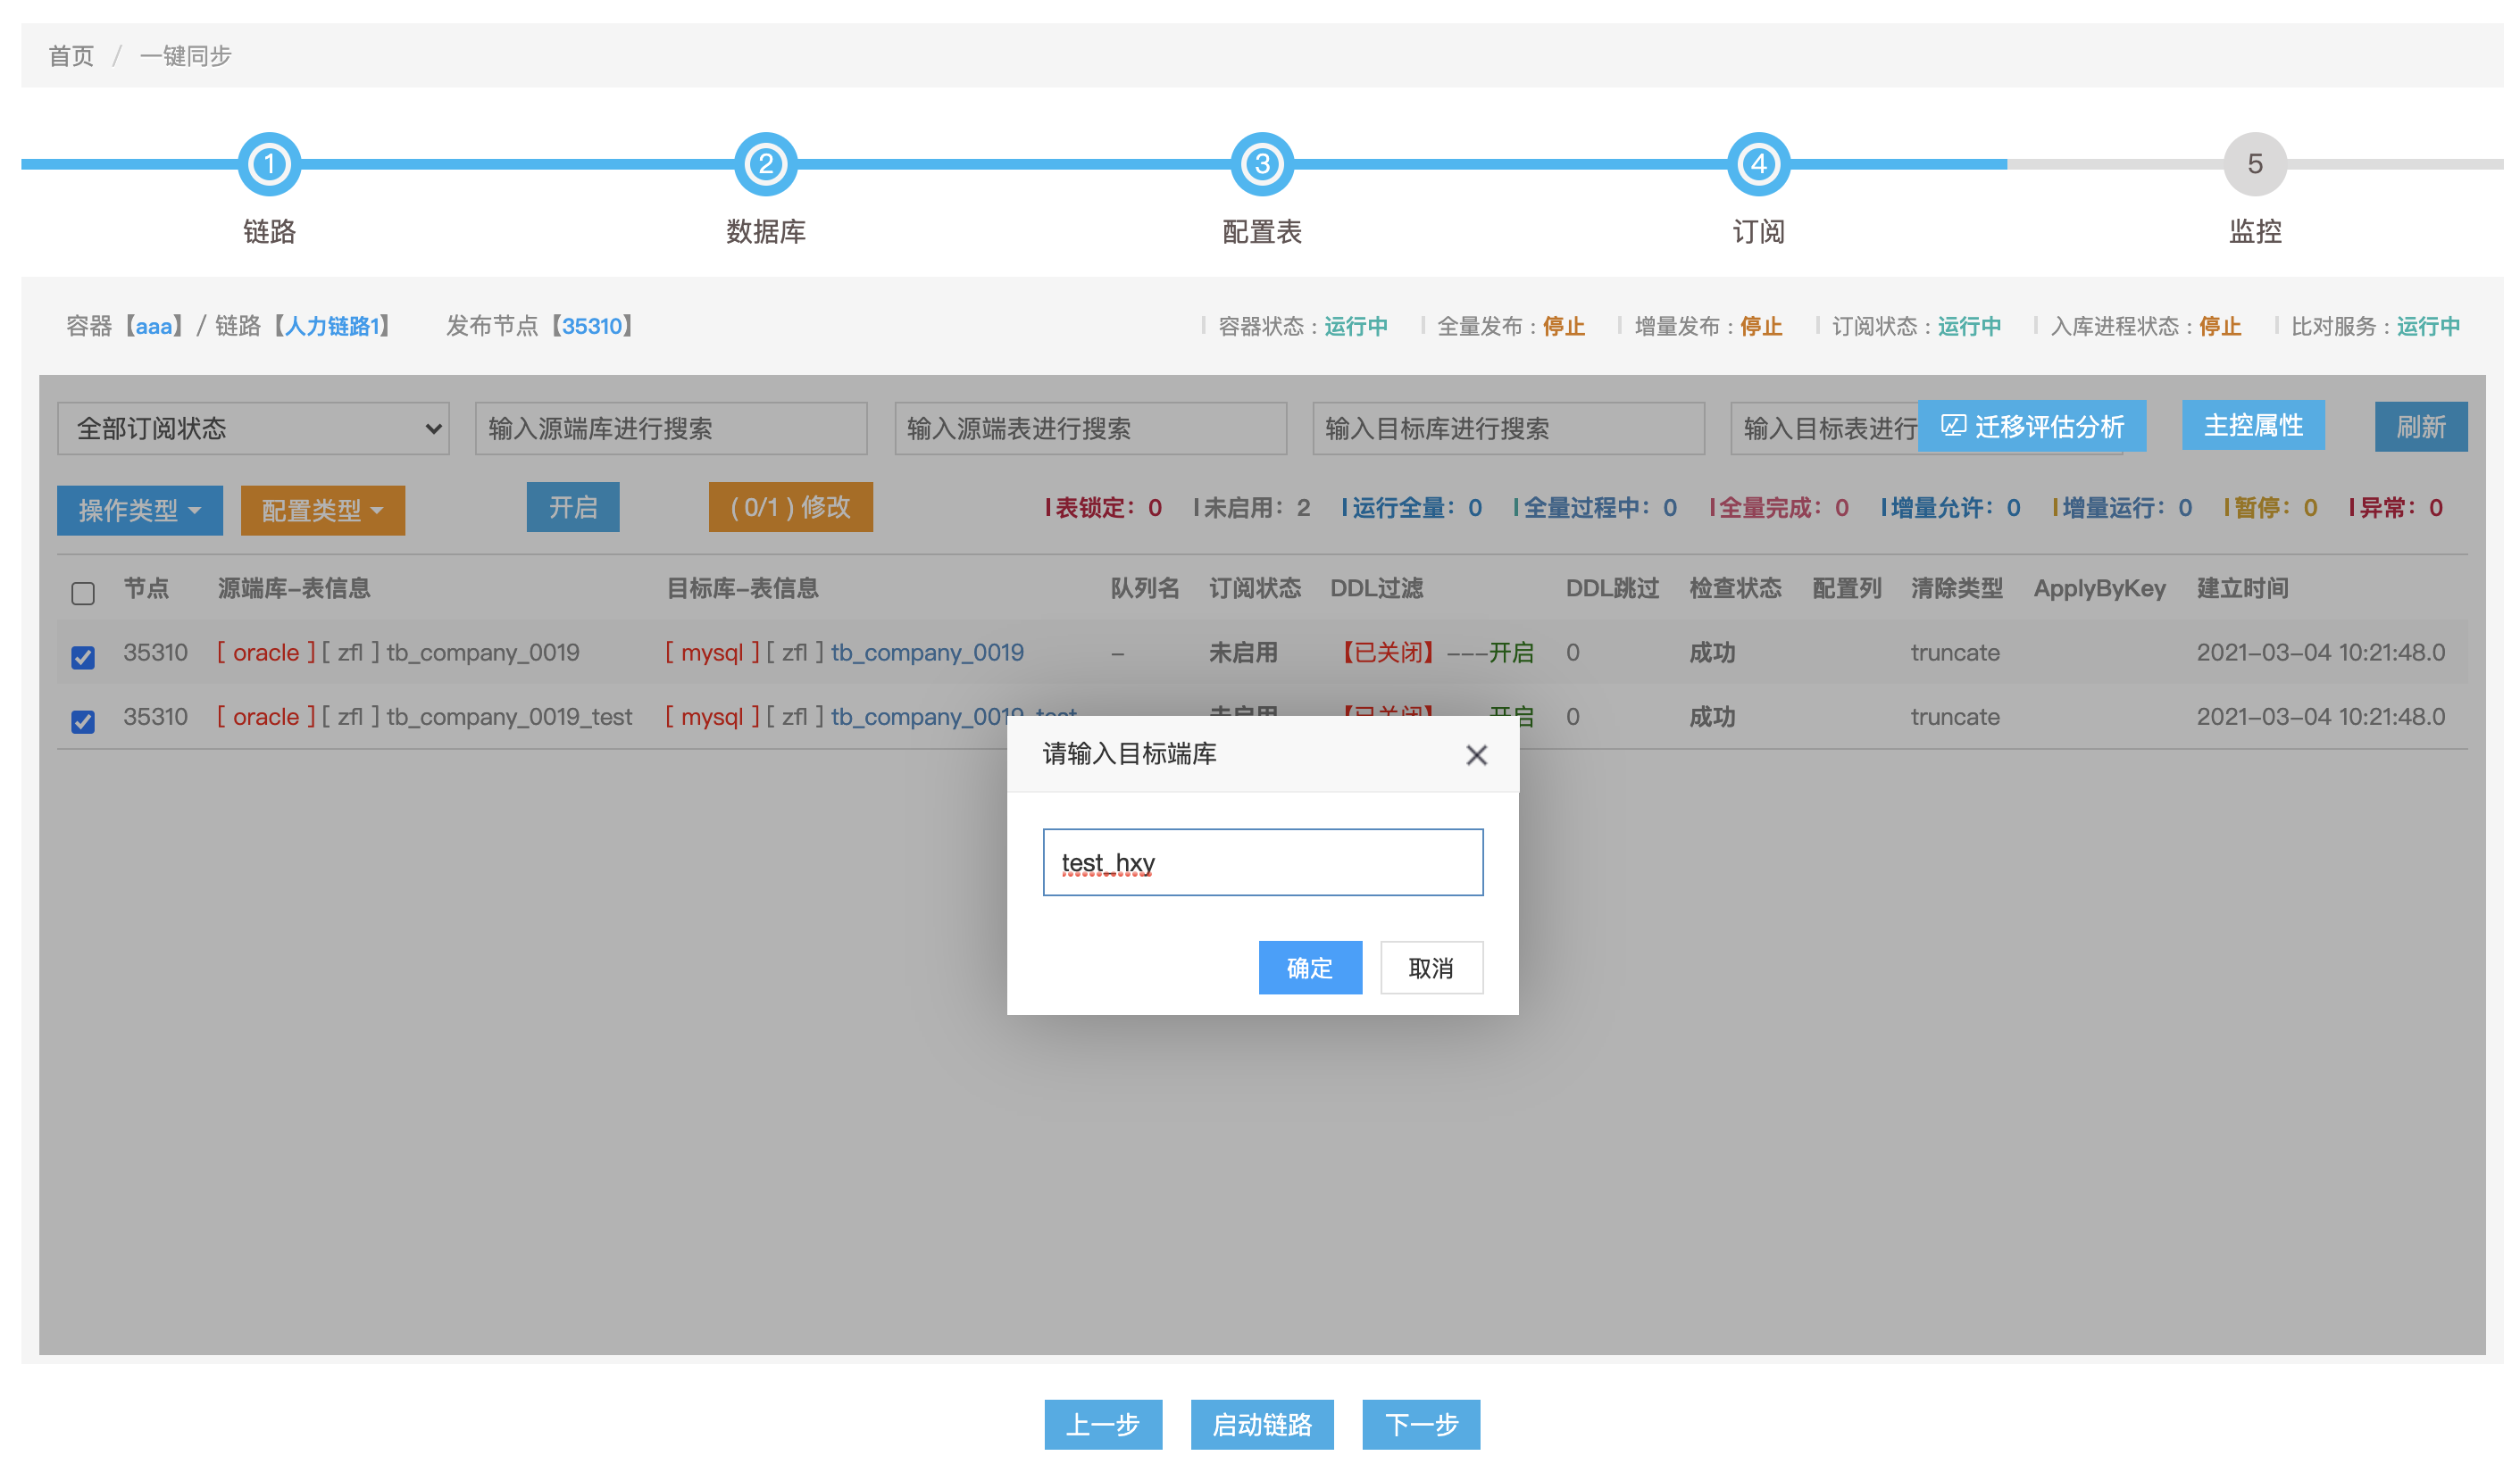This screenshot has width=2520, height=1464.
Task: Click 迁移评估分析 button with chart icon
Action: pyautogui.click(x=2032, y=427)
